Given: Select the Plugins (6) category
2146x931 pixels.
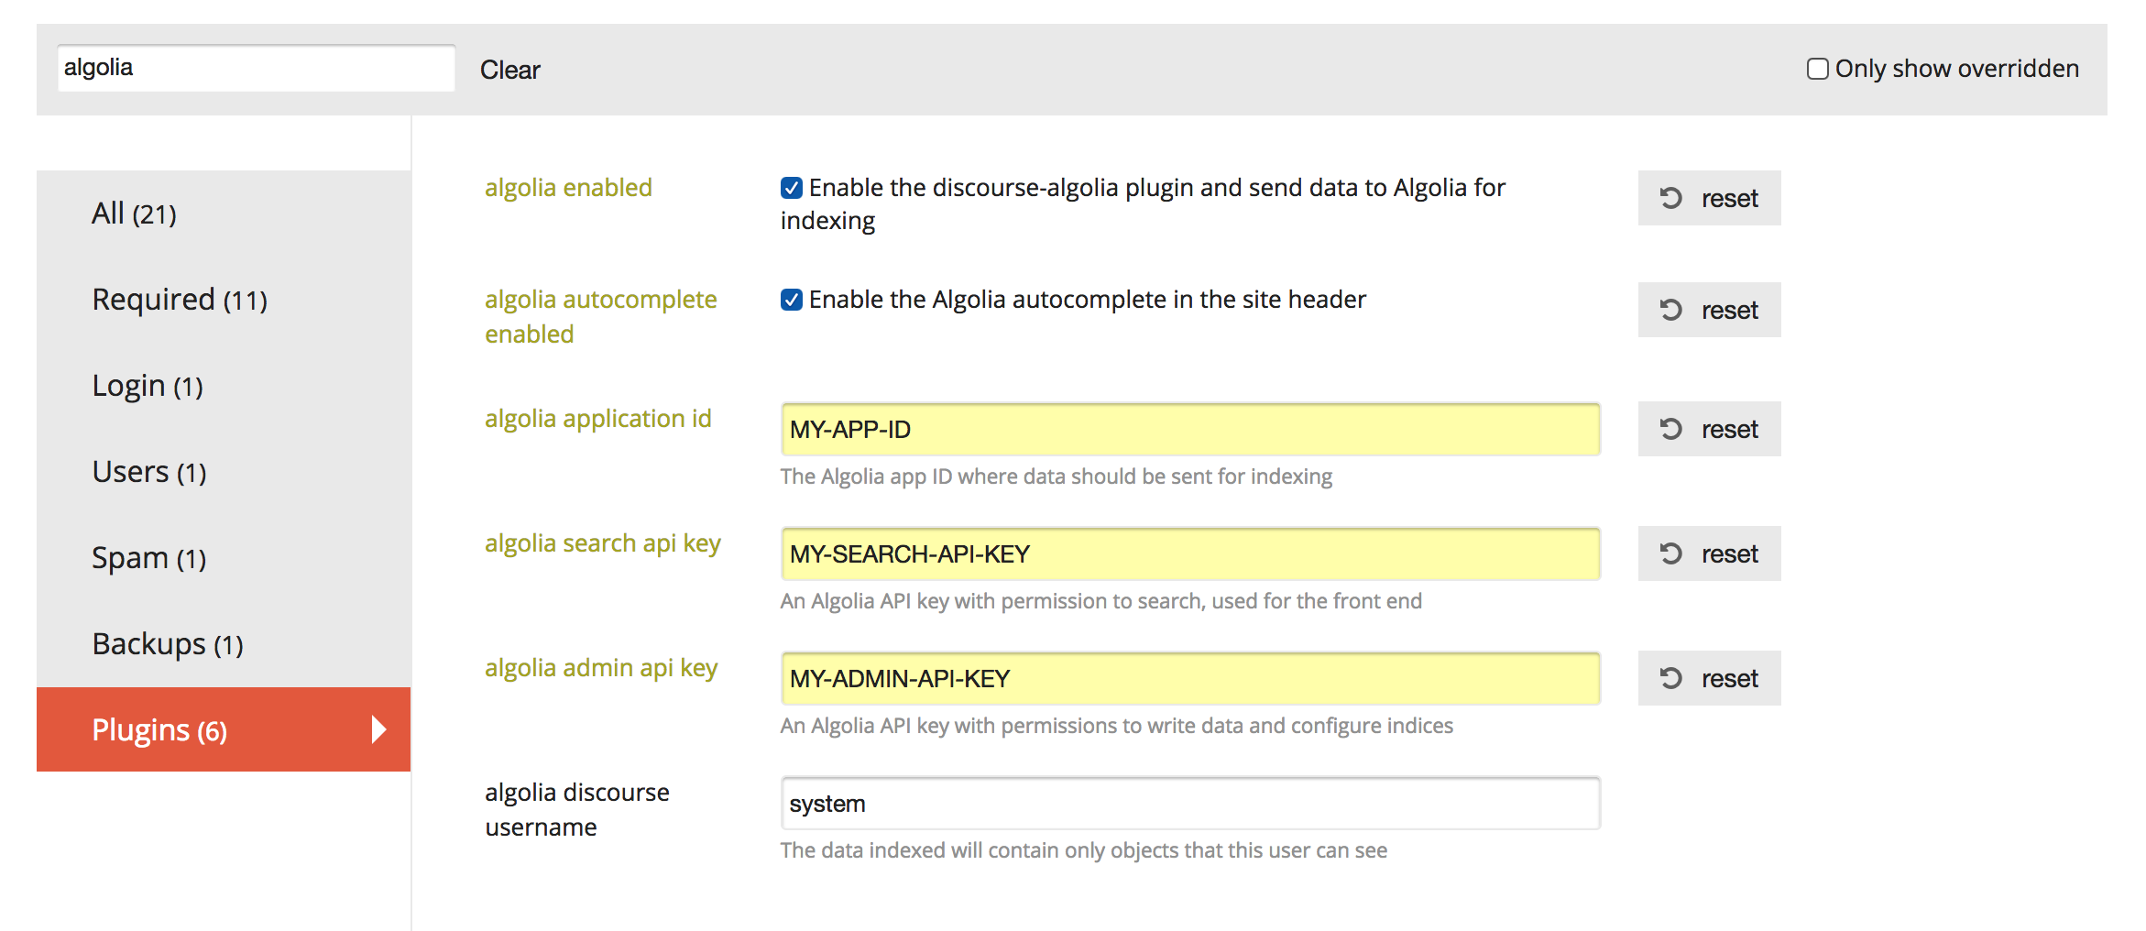Looking at the screenshot, I should pos(224,729).
